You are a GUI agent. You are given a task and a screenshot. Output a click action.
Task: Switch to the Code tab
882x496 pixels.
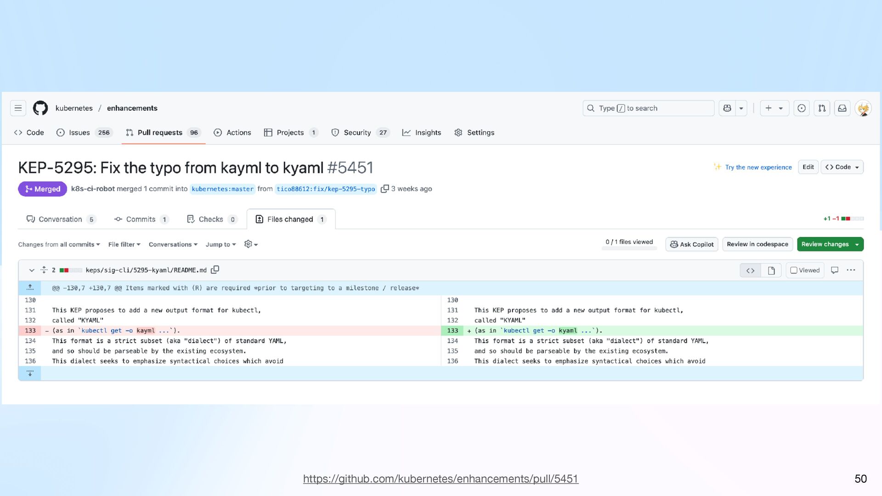coord(29,133)
